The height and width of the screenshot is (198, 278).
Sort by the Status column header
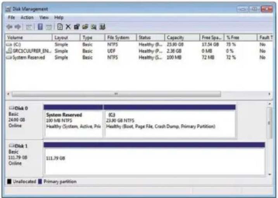(150, 38)
